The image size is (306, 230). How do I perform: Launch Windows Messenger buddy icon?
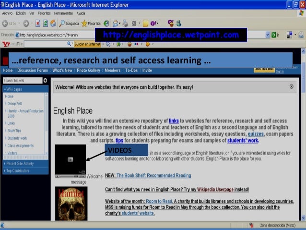[178, 23]
